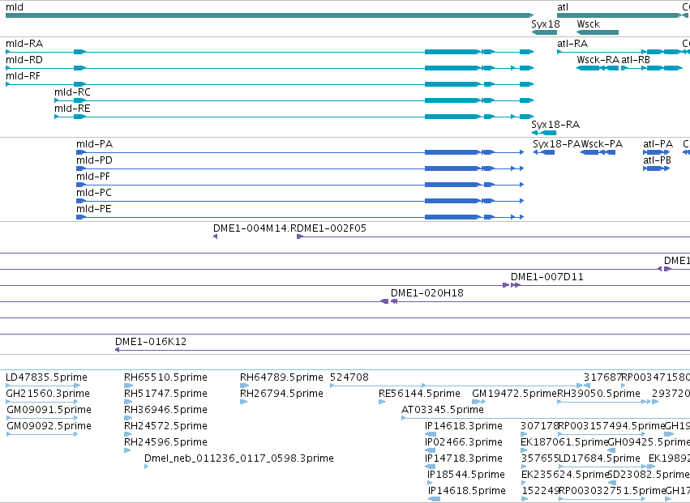The height and width of the screenshot is (503, 690).
Task: Select the Wsck-RA transcript
Action: [x=598, y=68]
